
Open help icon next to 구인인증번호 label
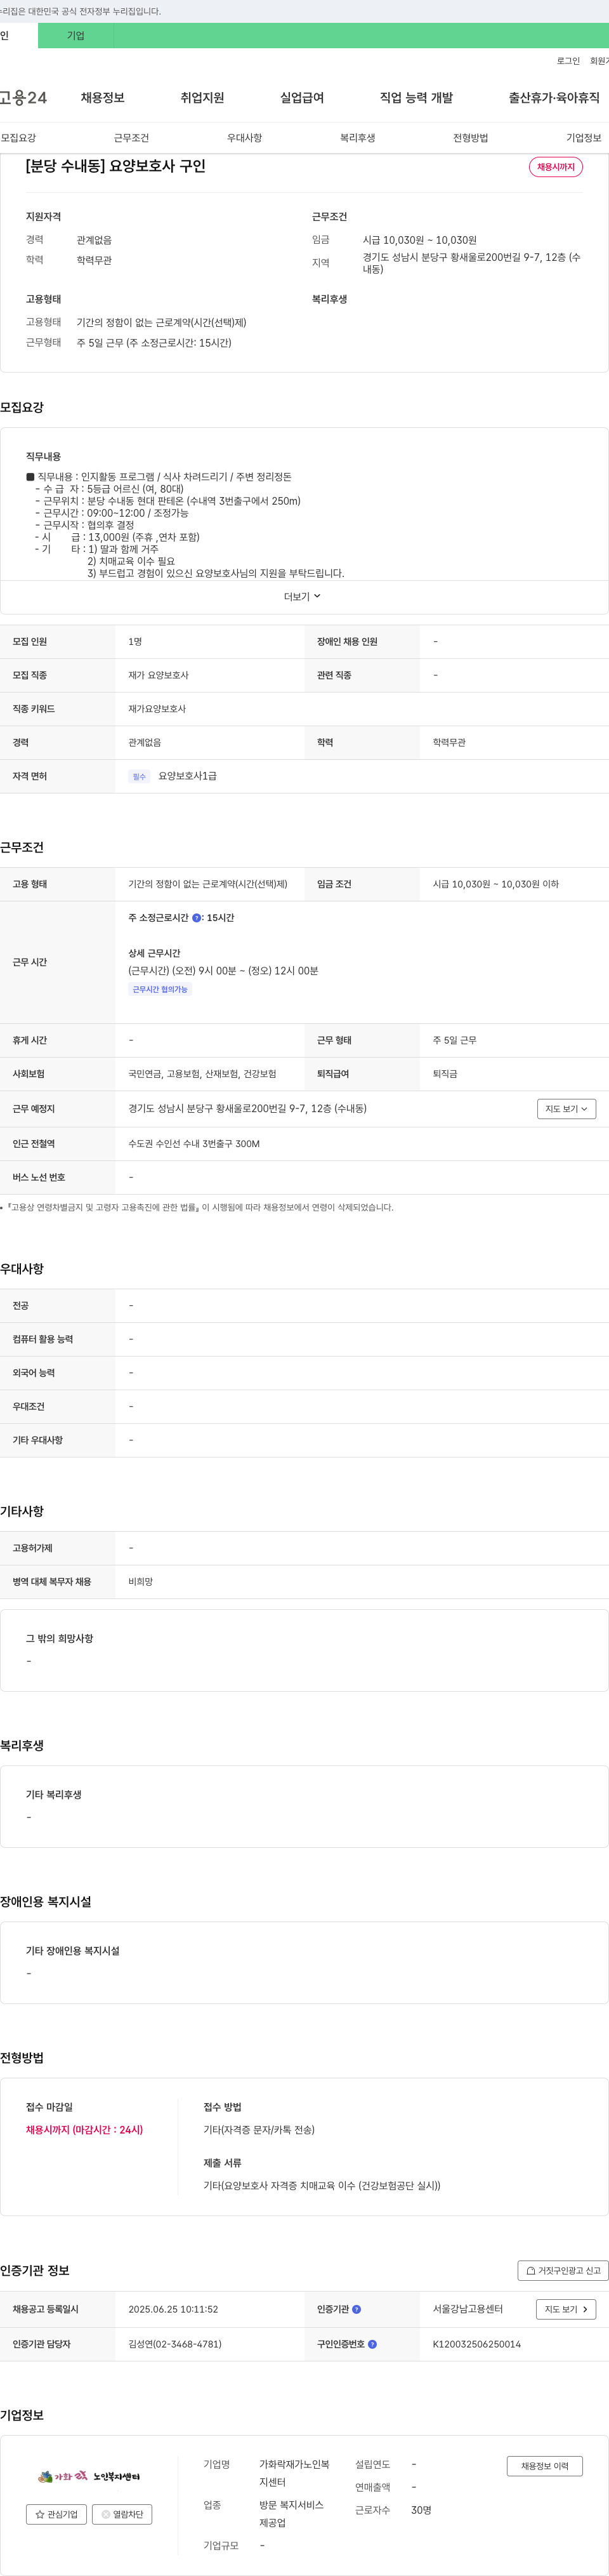click(x=373, y=2344)
